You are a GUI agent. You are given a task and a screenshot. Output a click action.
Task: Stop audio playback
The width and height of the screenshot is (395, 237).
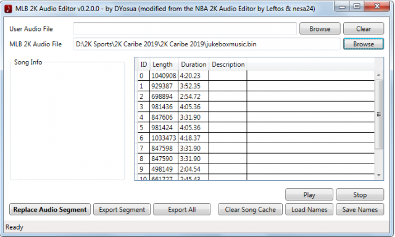pos(360,194)
